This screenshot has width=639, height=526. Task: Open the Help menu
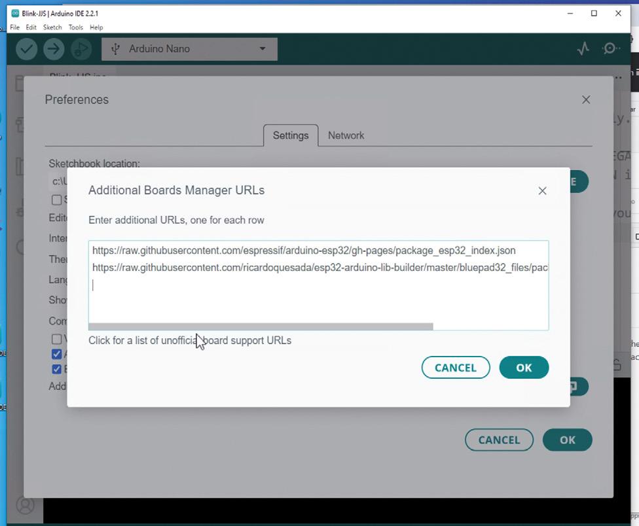(96, 27)
